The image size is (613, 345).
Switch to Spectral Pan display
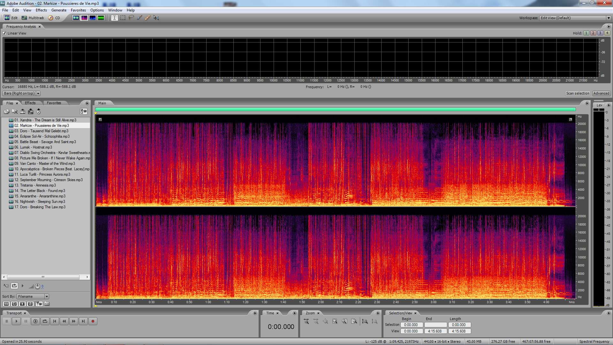coord(93,18)
